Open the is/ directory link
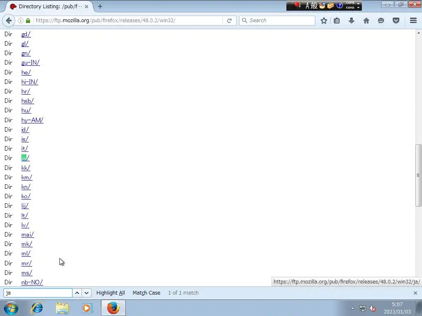The image size is (422, 316). [25, 139]
